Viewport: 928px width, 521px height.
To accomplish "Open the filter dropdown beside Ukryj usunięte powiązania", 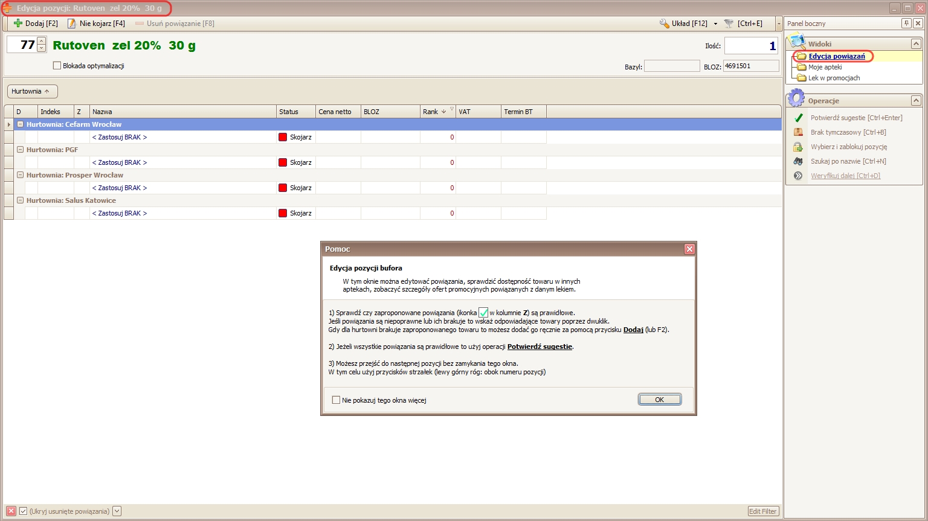I will tap(117, 511).
